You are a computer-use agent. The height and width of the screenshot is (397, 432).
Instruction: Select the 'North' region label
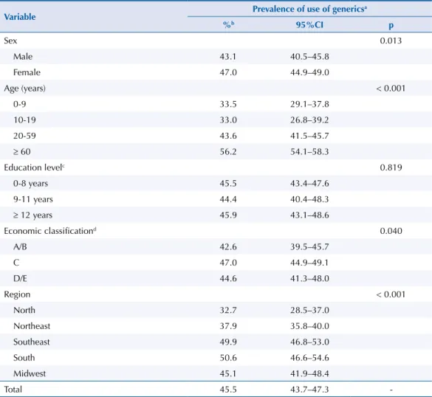coord(24,310)
